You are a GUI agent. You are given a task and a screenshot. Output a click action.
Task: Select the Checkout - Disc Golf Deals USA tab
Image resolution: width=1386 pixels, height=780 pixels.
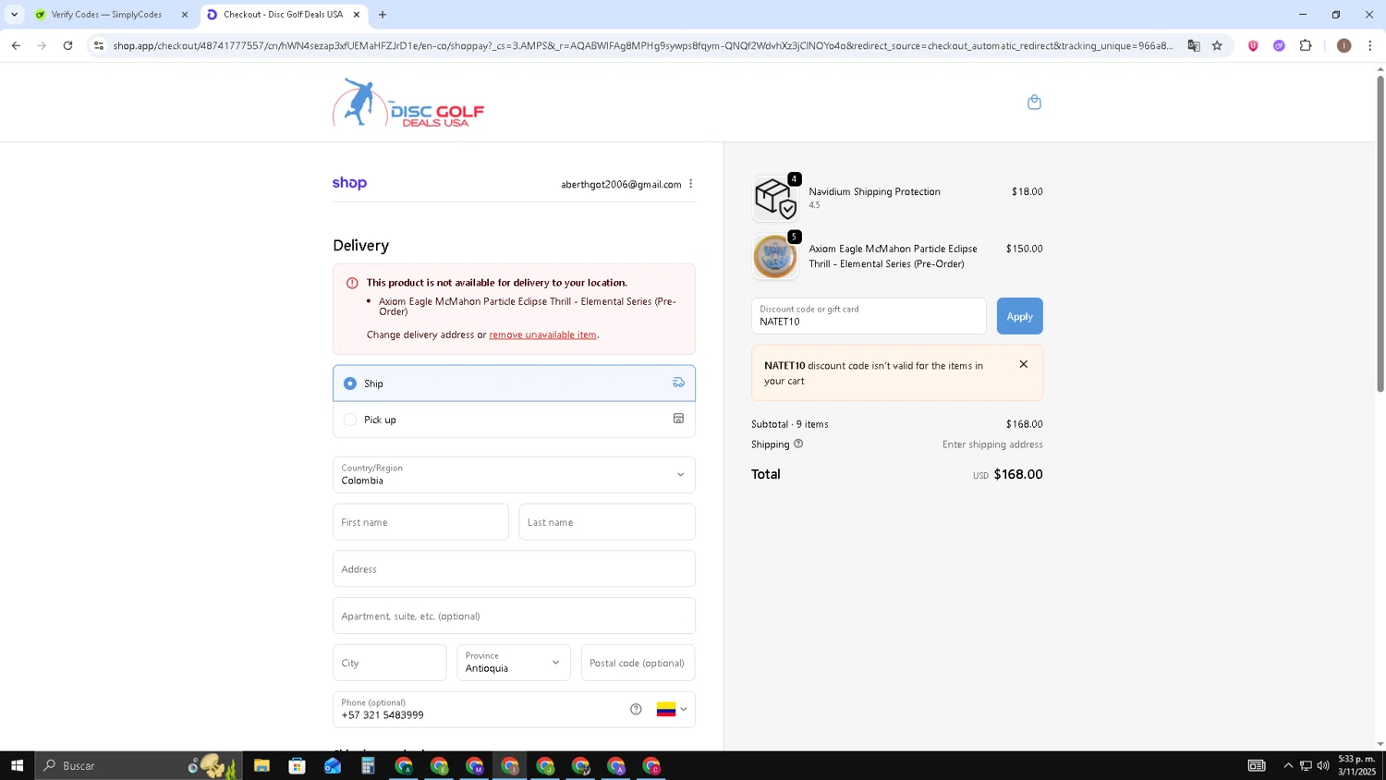coord(283,15)
